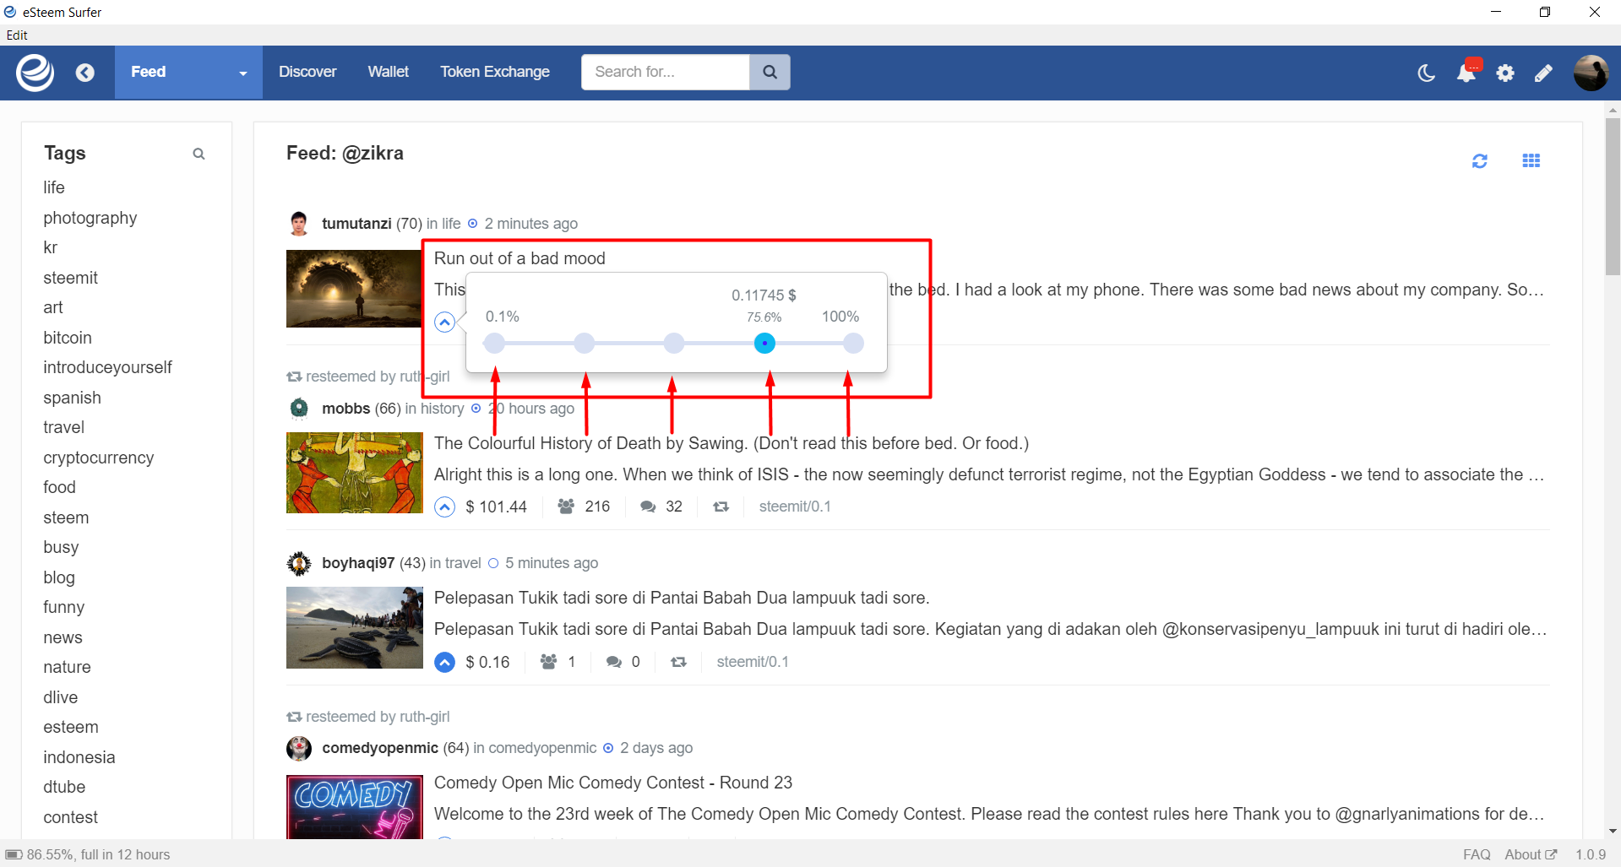The height and width of the screenshot is (867, 1621).
Task: Open settings gear icon
Action: pyautogui.click(x=1505, y=73)
